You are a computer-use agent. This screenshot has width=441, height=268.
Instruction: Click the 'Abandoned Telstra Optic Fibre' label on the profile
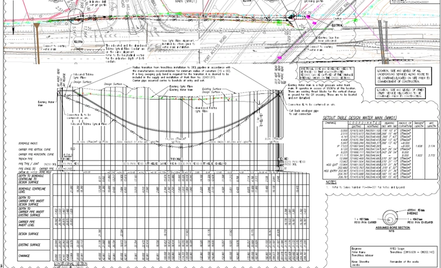pos(206,110)
